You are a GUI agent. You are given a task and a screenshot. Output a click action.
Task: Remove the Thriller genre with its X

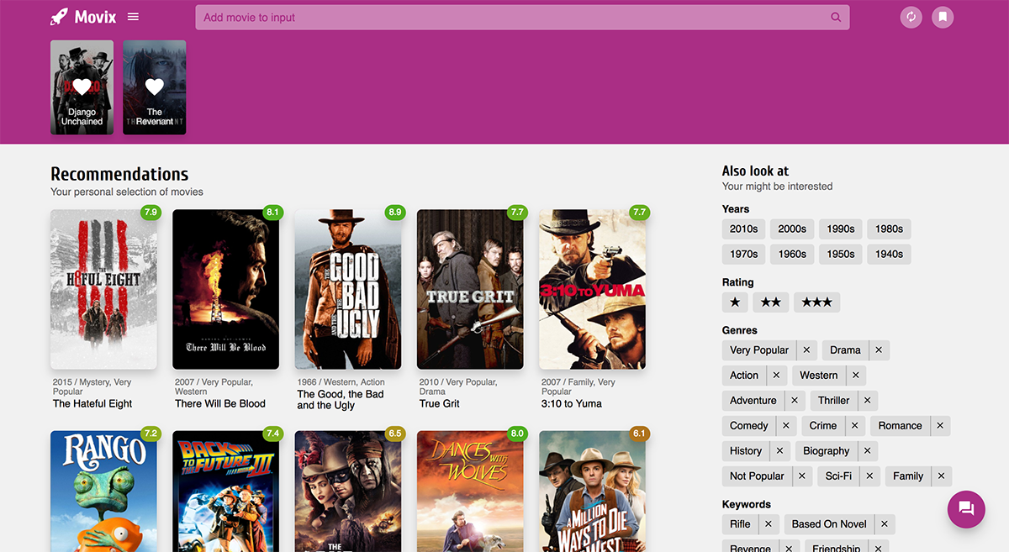(x=868, y=401)
